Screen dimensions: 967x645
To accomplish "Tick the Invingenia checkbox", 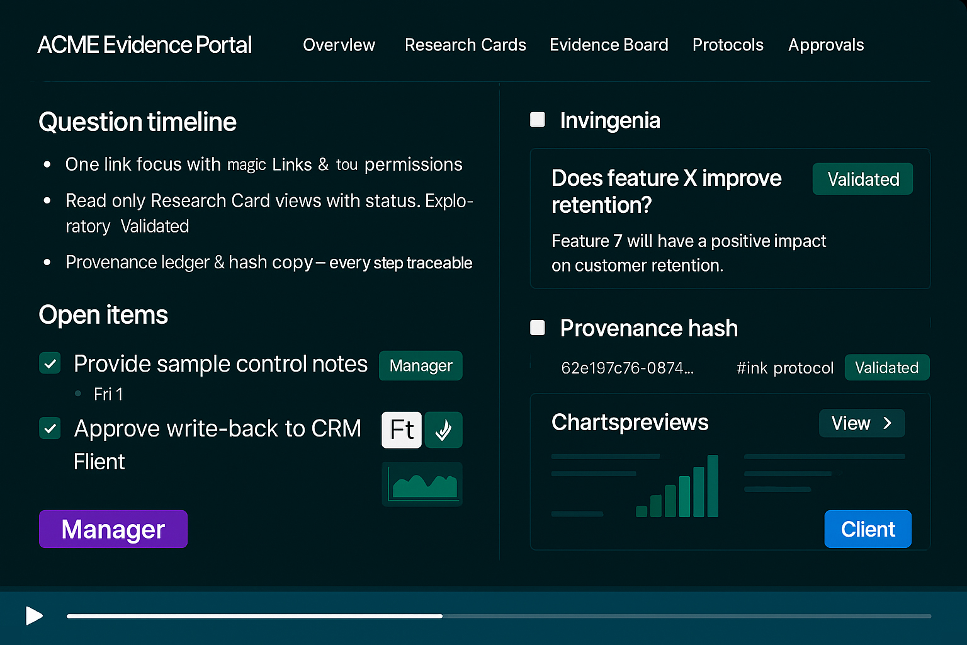I will click(538, 120).
